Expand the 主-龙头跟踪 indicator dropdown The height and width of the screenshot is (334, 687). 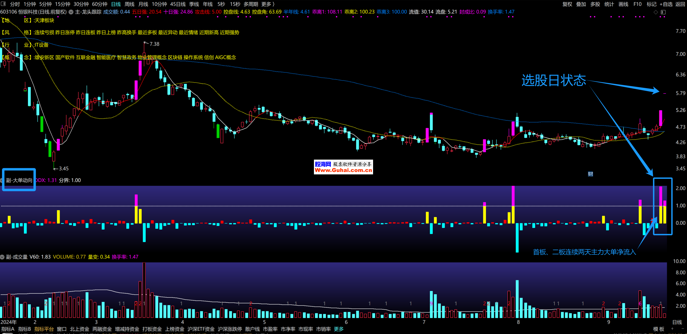click(71, 12)
